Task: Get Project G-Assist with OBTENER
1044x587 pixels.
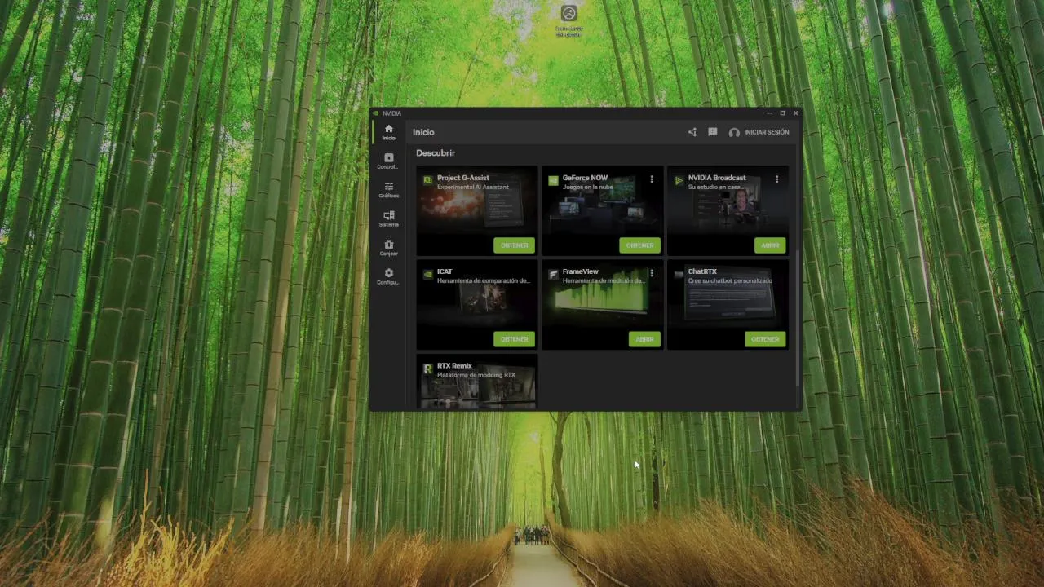Action: point(514,245)
